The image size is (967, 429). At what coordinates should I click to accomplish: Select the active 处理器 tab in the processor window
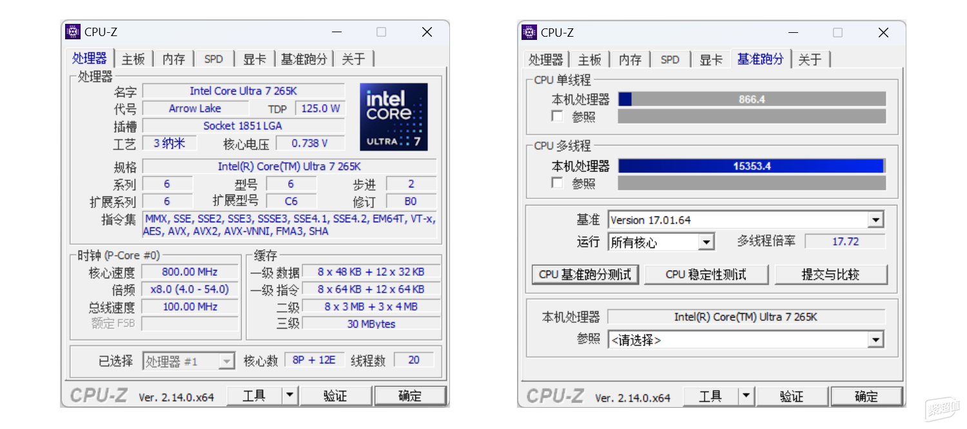tap(90, 58)
